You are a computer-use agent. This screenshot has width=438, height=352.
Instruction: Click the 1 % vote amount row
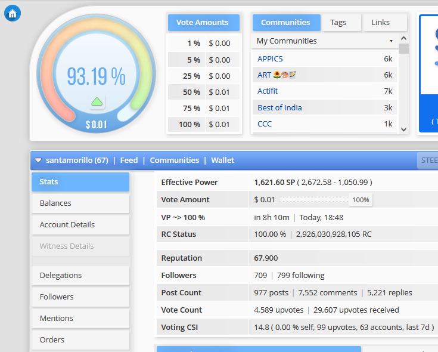(204, 44)
